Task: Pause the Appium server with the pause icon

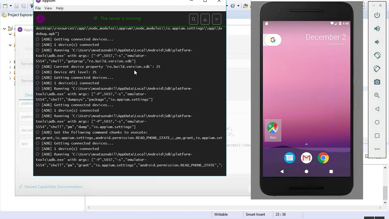Action: (x=217, y=19)
